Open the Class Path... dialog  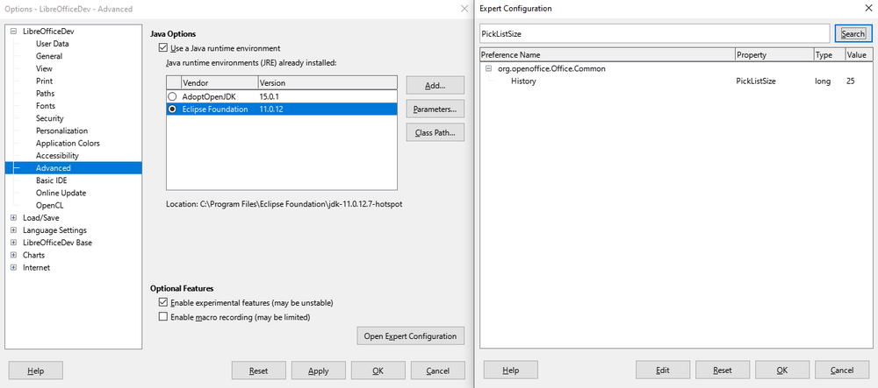(435, 133)
